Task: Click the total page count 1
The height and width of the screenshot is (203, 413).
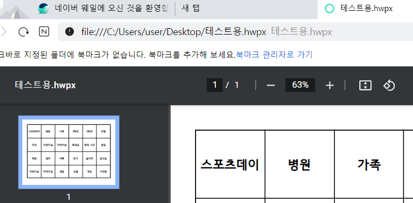Action: click(237, 85)
